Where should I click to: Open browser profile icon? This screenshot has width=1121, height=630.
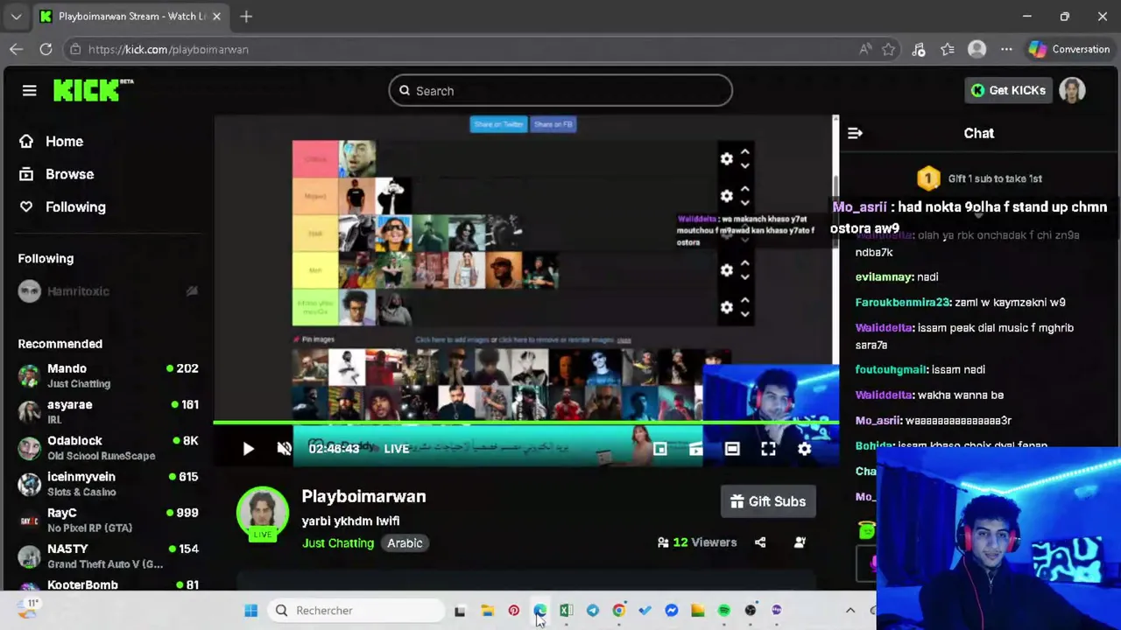976,50
